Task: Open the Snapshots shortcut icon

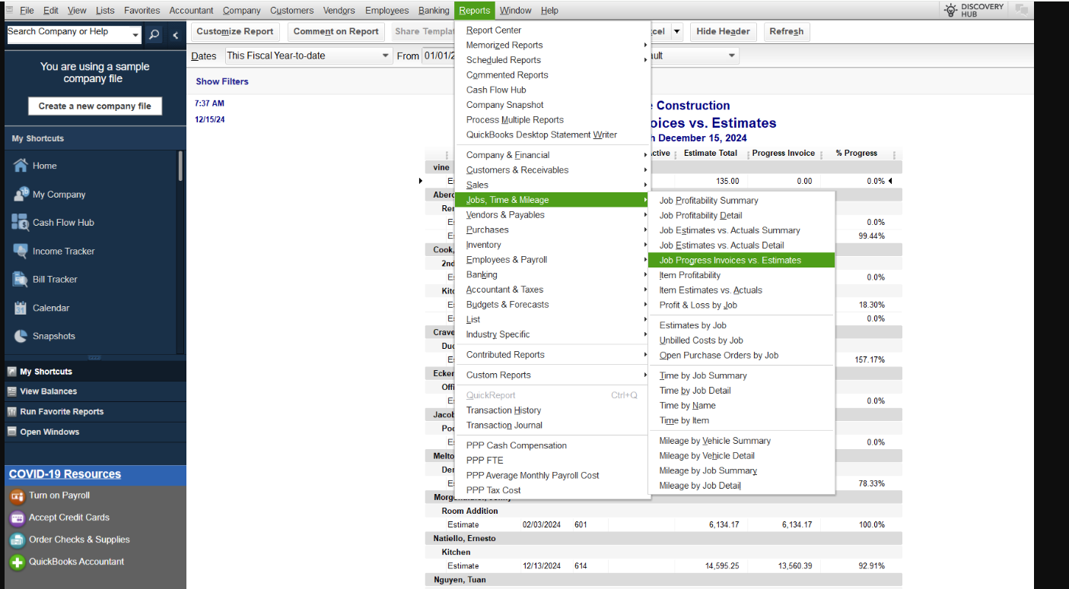Action: 21,336
